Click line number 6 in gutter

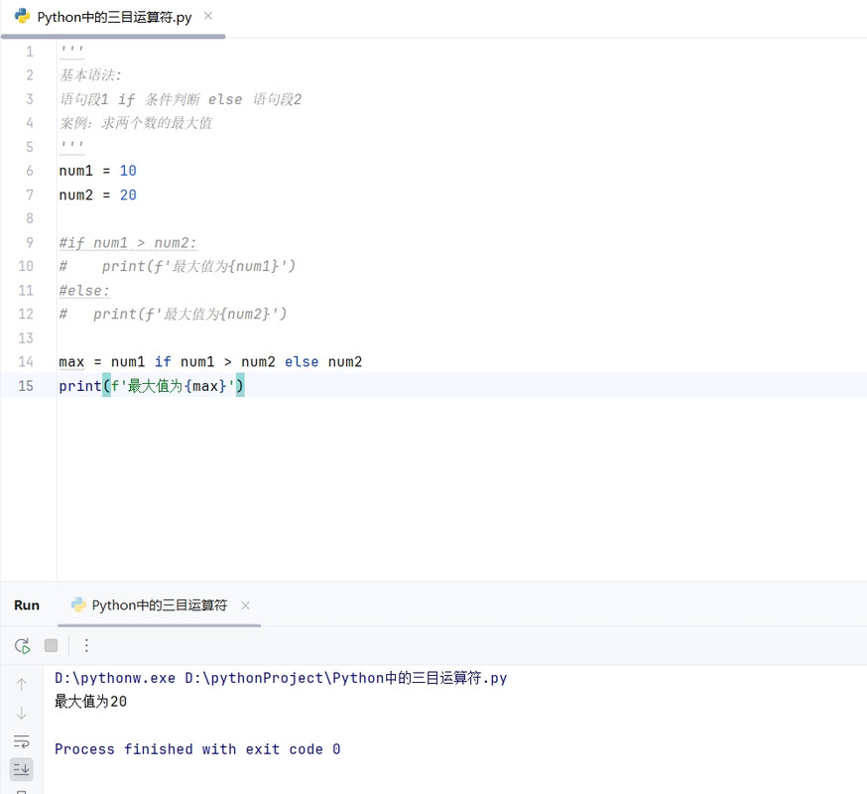30,171
